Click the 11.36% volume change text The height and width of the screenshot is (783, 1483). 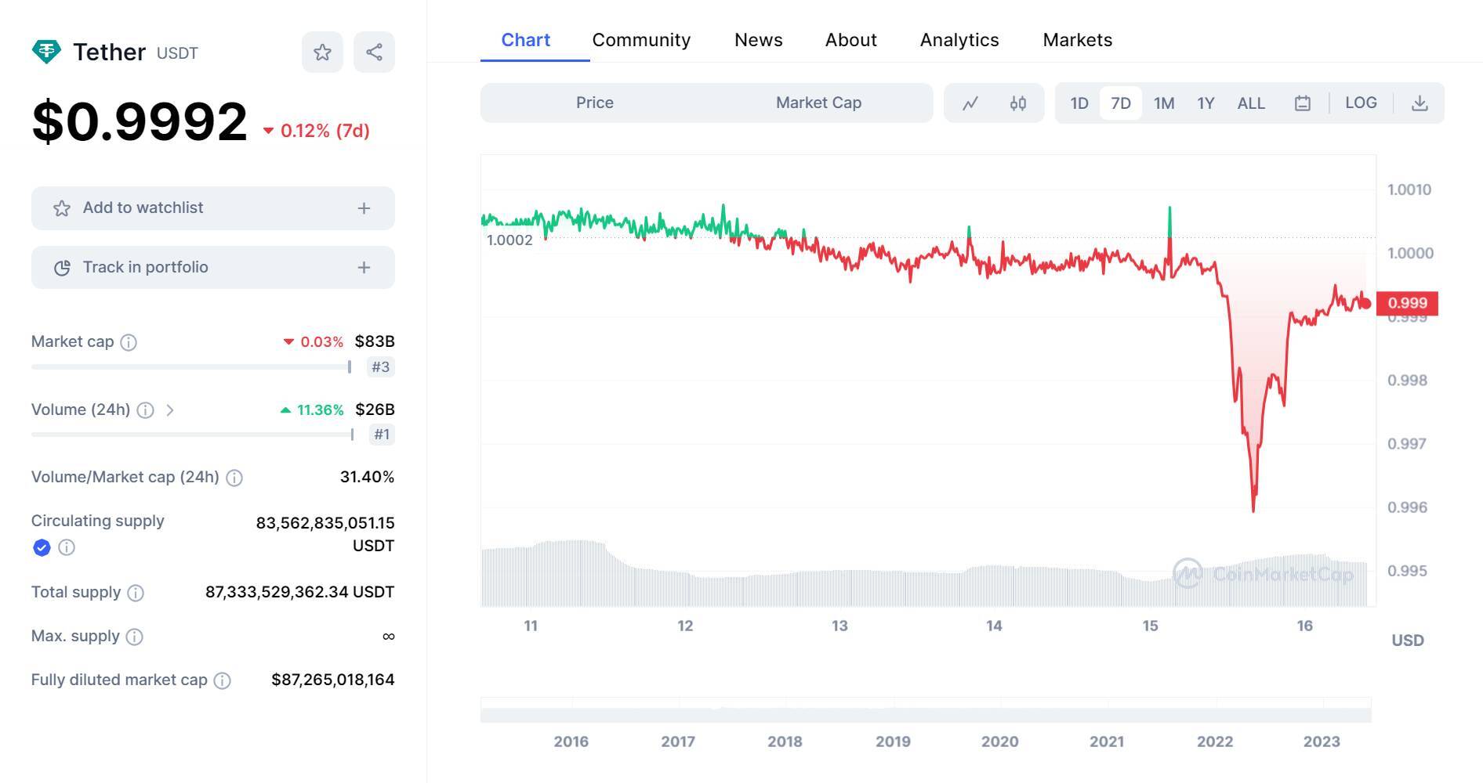[320, 410]
